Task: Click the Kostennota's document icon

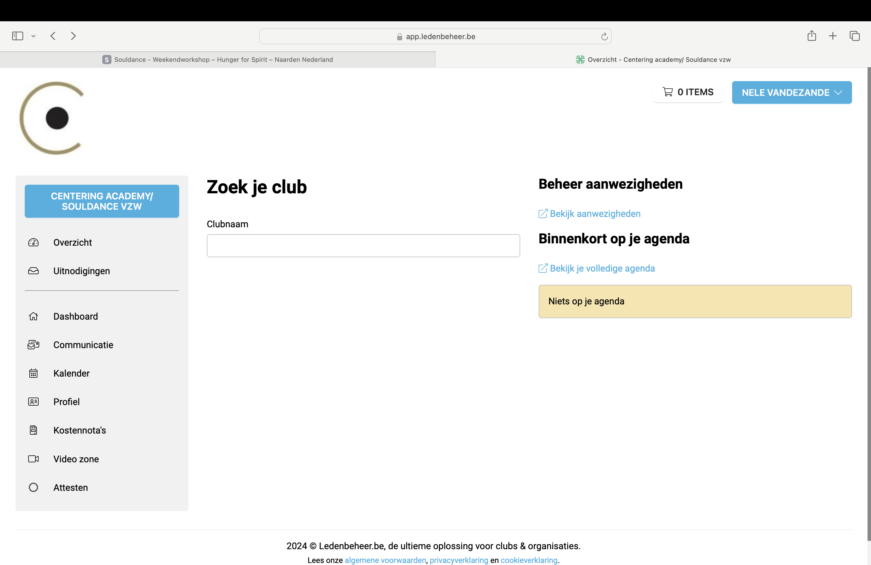Action: (33, 430)
